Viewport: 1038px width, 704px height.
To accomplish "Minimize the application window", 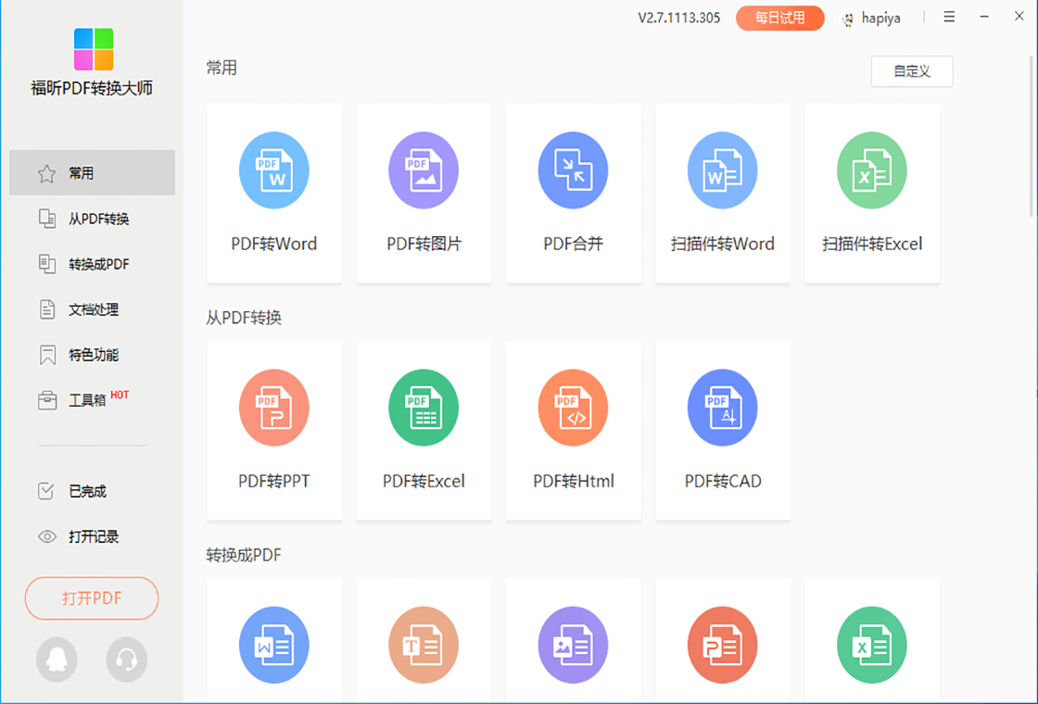I will click(x=984, y=18).
